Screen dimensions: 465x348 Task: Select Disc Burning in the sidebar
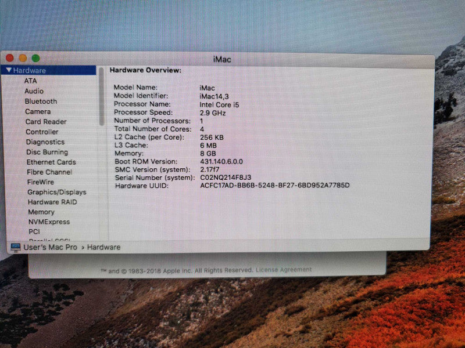point(47,152)
